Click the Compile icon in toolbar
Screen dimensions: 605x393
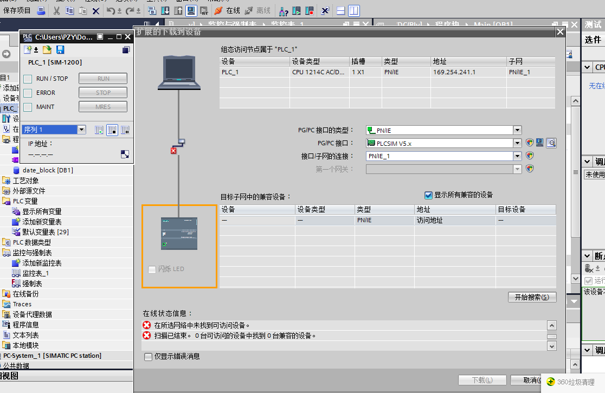152,11
